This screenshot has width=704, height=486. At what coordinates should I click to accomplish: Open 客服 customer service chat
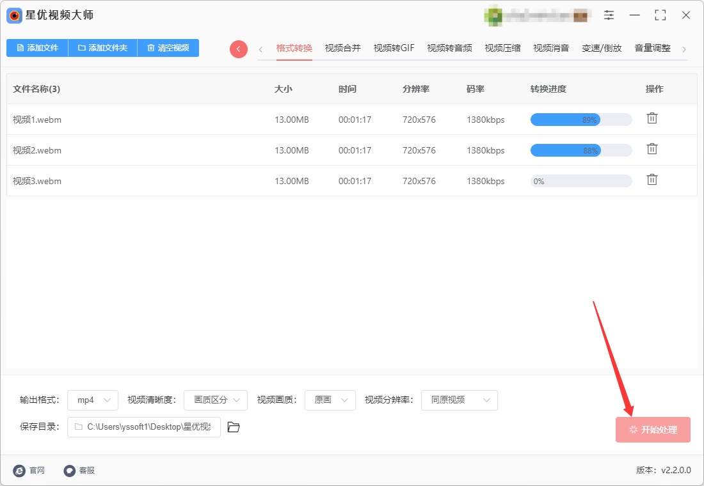(x=79, y=470)
